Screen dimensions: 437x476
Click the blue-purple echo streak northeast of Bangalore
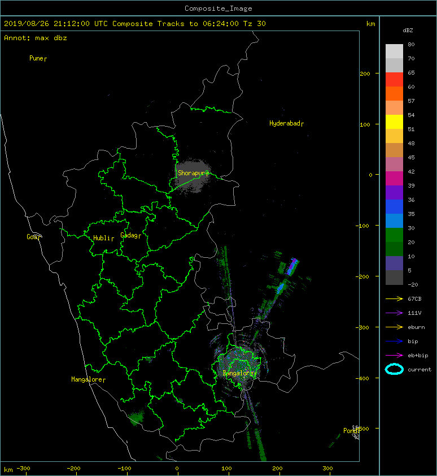point(292,266)
